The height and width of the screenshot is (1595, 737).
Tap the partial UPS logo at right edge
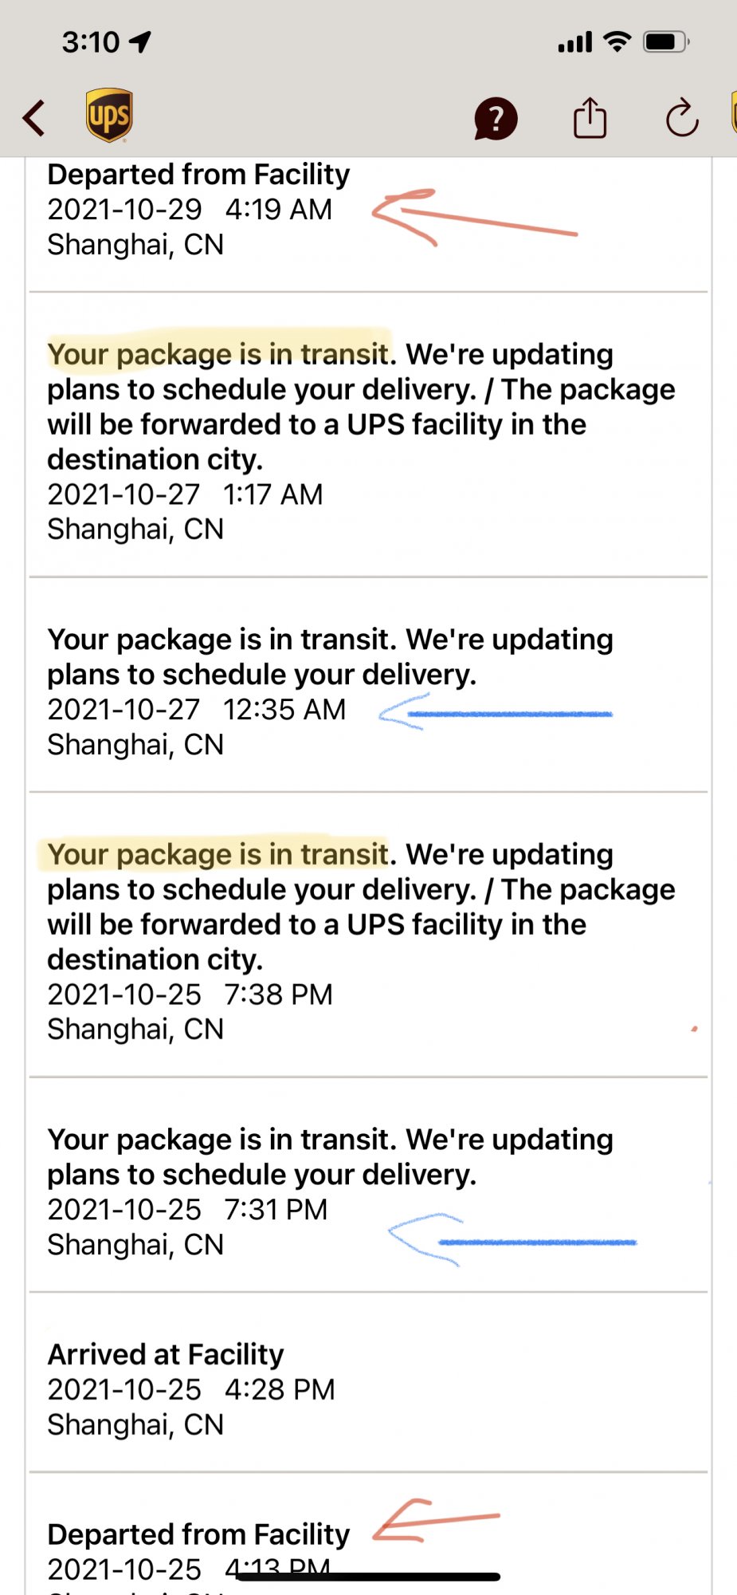click(732, 113)
